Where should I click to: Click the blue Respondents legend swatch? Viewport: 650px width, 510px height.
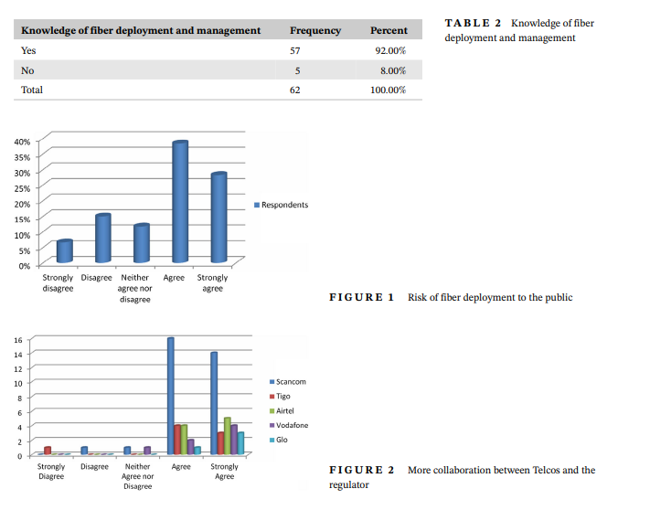coord(257,205)
